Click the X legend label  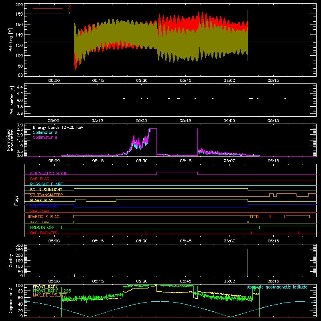point(69,7)
